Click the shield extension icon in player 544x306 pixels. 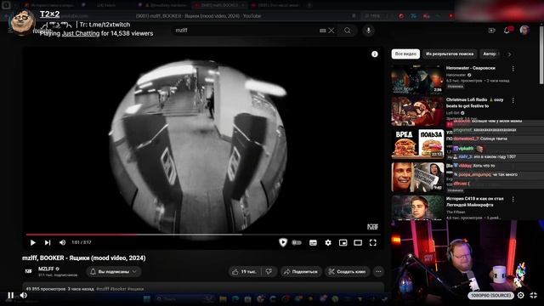click(283, 242)
